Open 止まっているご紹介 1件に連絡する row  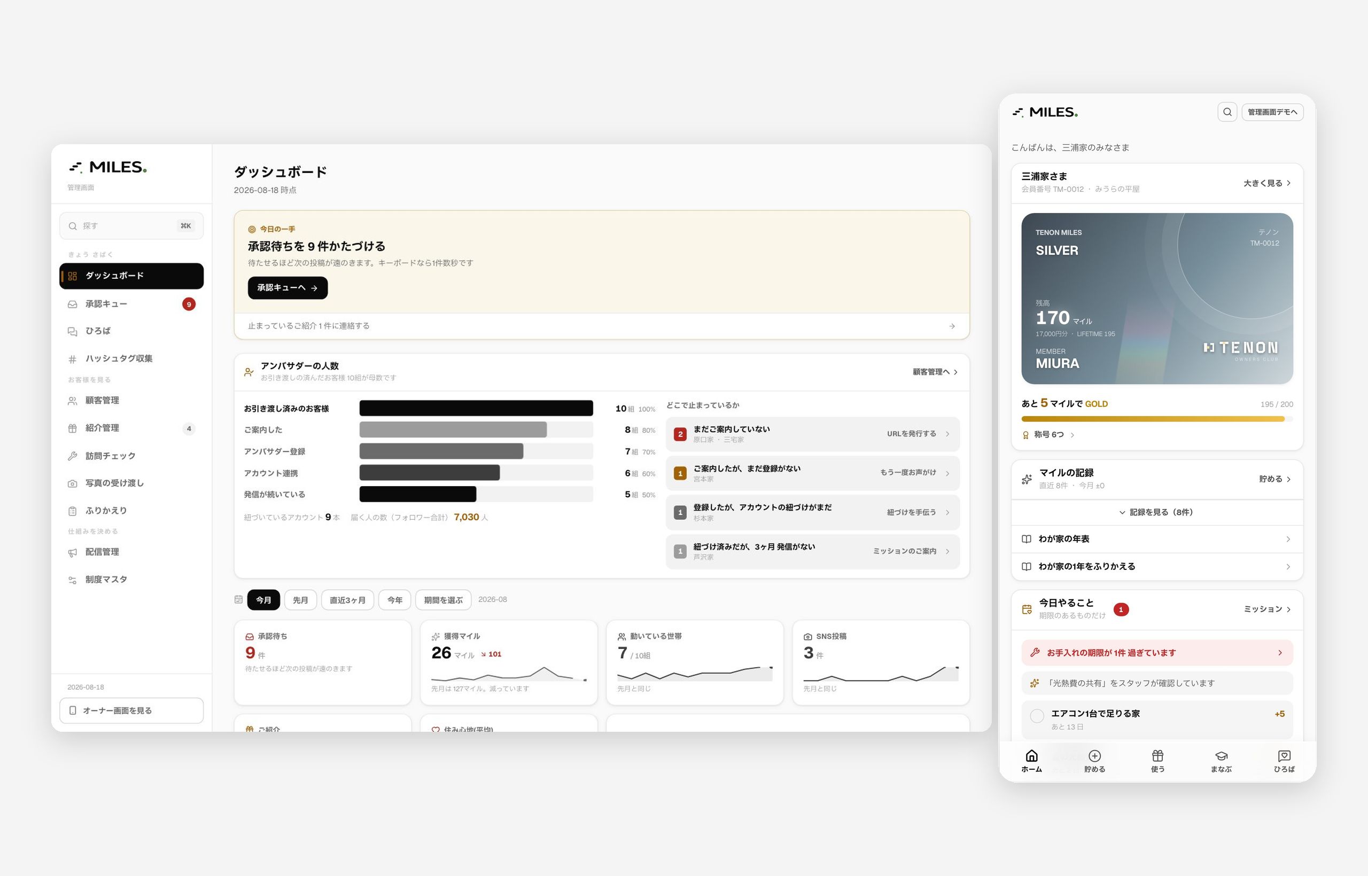[602, 326]
